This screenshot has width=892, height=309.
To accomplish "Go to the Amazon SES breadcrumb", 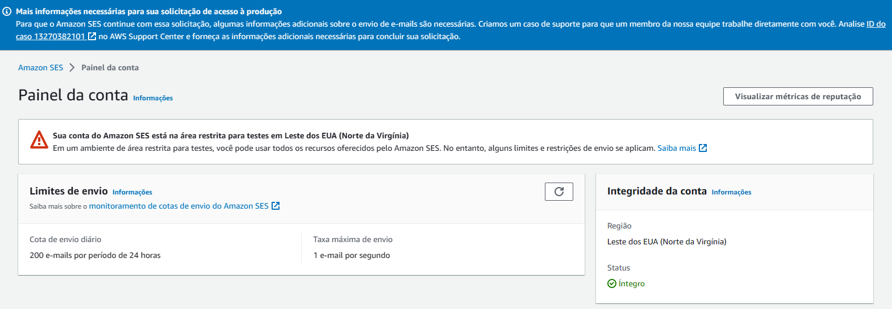I will pyautogui.click(x=41, y=67).
